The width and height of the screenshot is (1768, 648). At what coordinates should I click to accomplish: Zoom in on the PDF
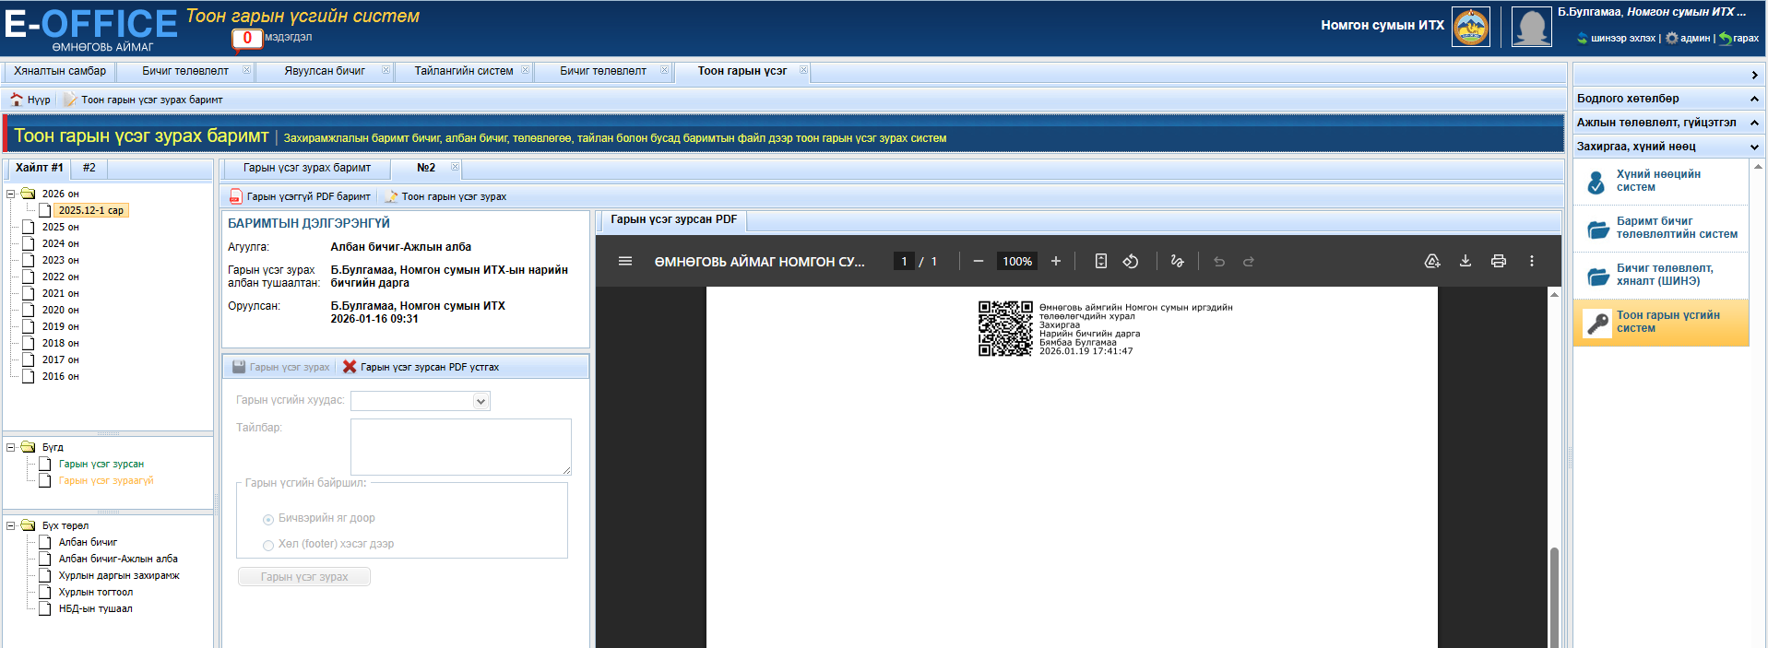point(1055,261)
